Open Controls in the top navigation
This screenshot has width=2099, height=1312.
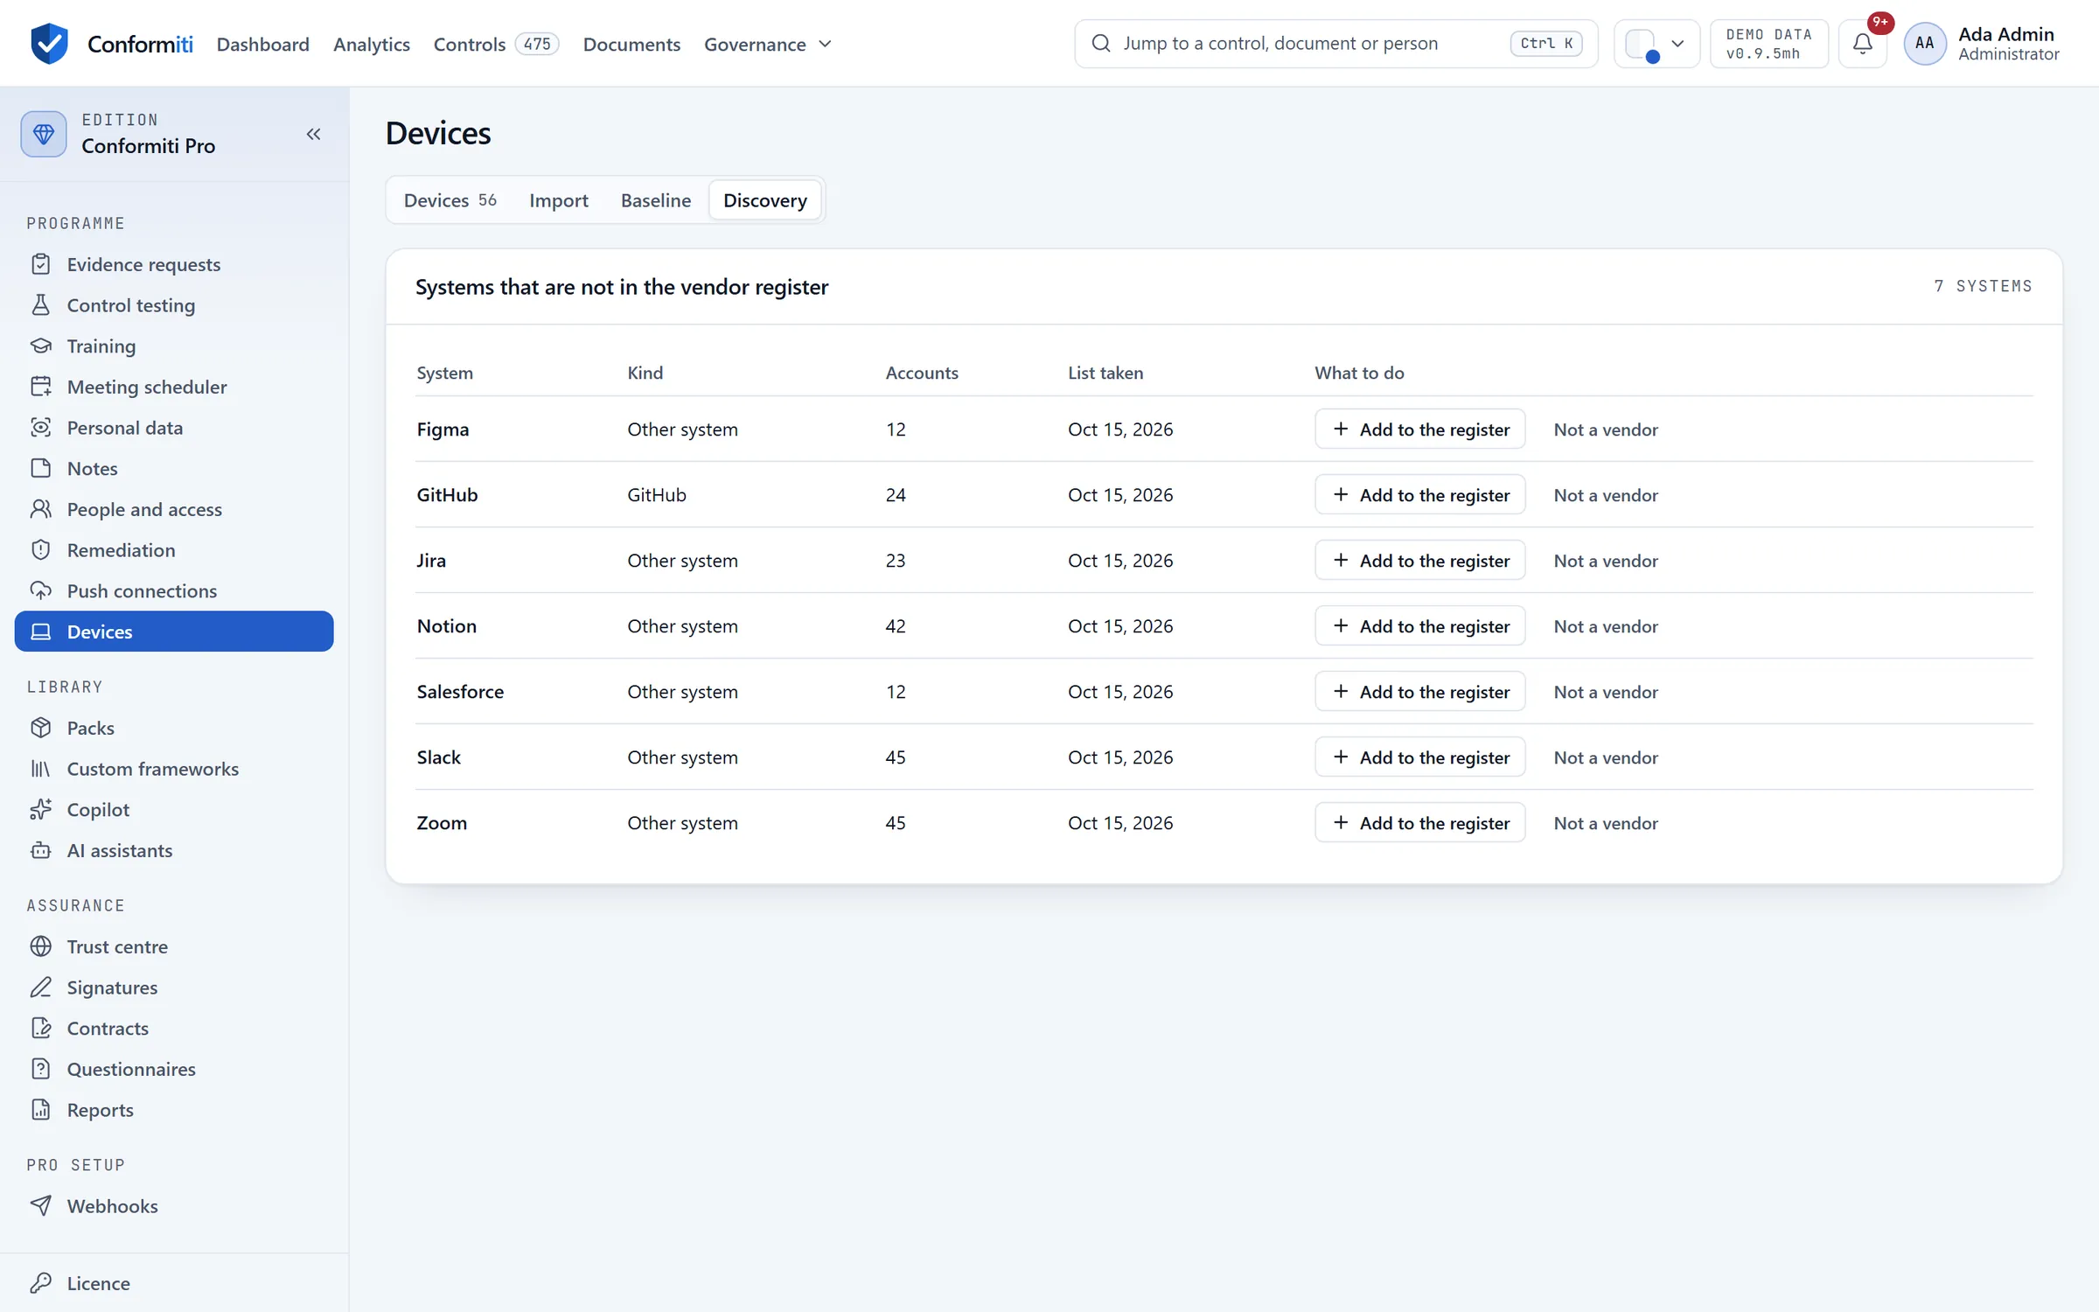click(496, 44)
